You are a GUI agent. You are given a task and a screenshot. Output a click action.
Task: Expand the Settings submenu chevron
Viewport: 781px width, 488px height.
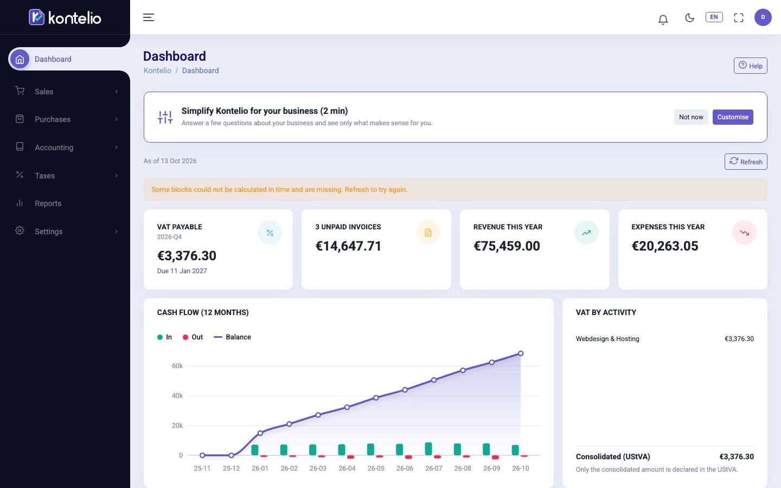[x=116, y=232]
